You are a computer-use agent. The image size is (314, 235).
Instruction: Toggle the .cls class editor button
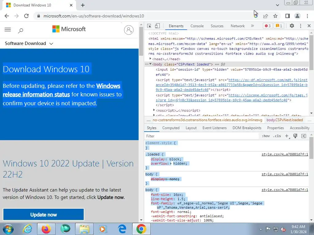(277, 136)
